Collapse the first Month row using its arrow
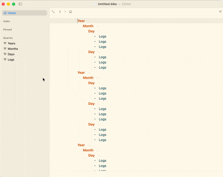This screenshot has height=177, width=223. (98, 26)
